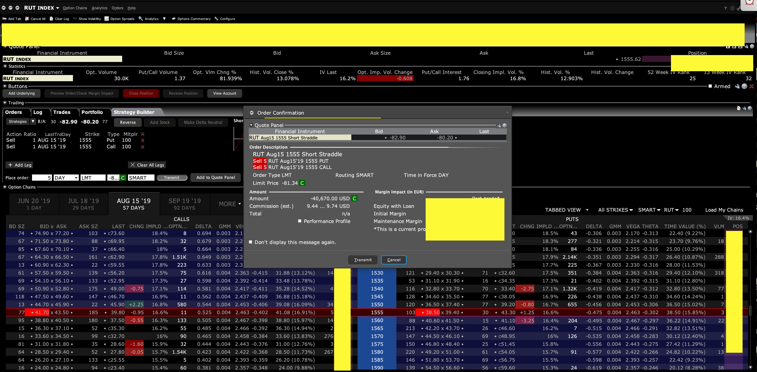Open the DAY time-in-force dropdown
This screenshot has width=757, height=372.
76,178
